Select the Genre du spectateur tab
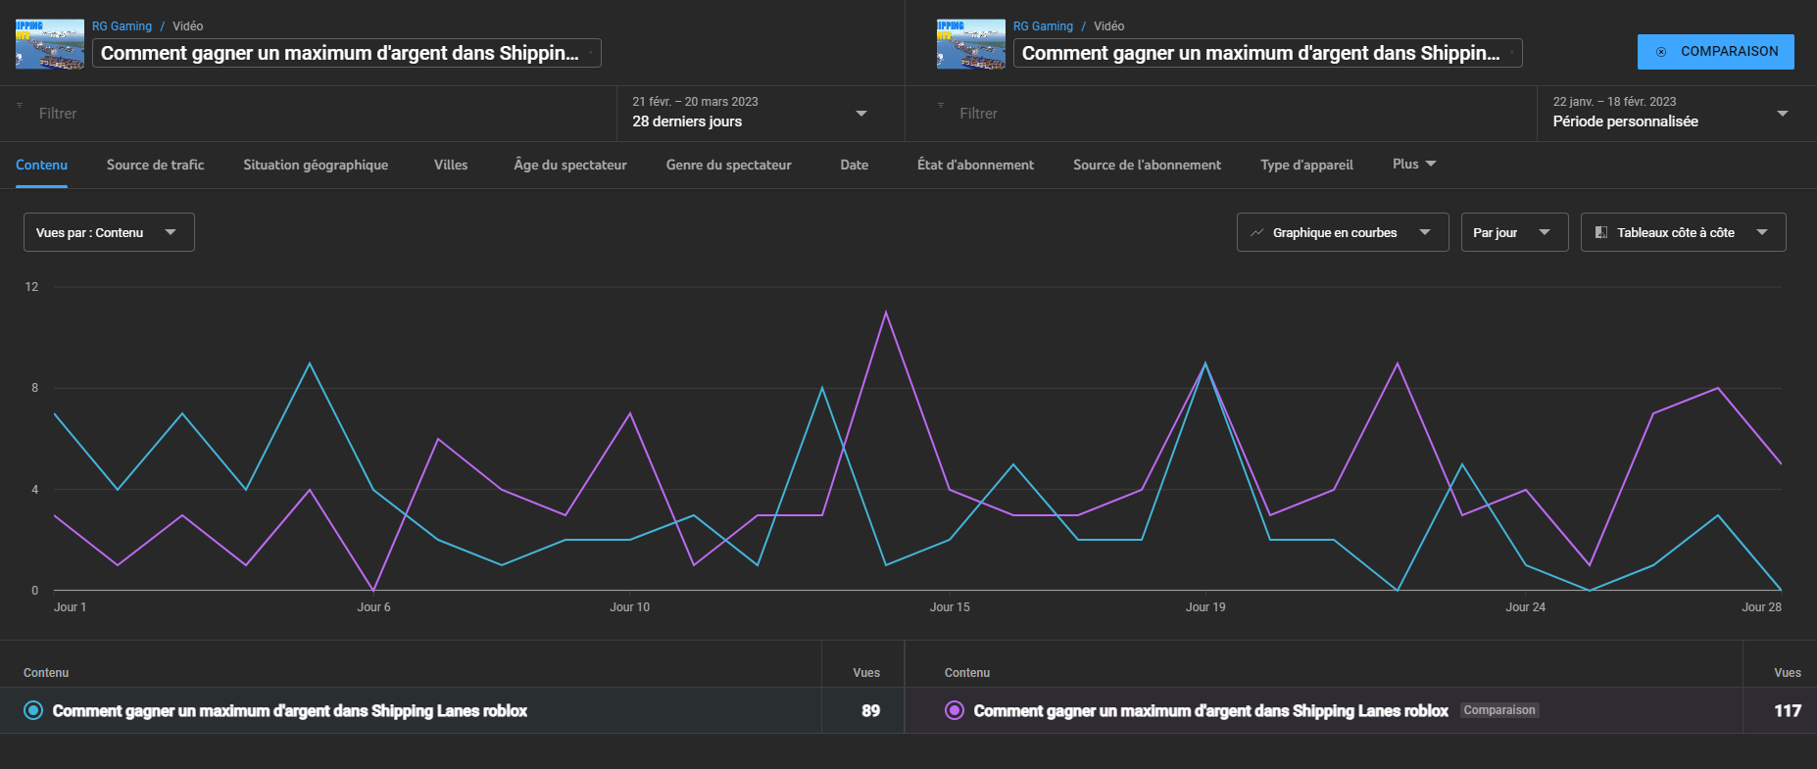This screenshot has width=1817, height=769. 729,165
